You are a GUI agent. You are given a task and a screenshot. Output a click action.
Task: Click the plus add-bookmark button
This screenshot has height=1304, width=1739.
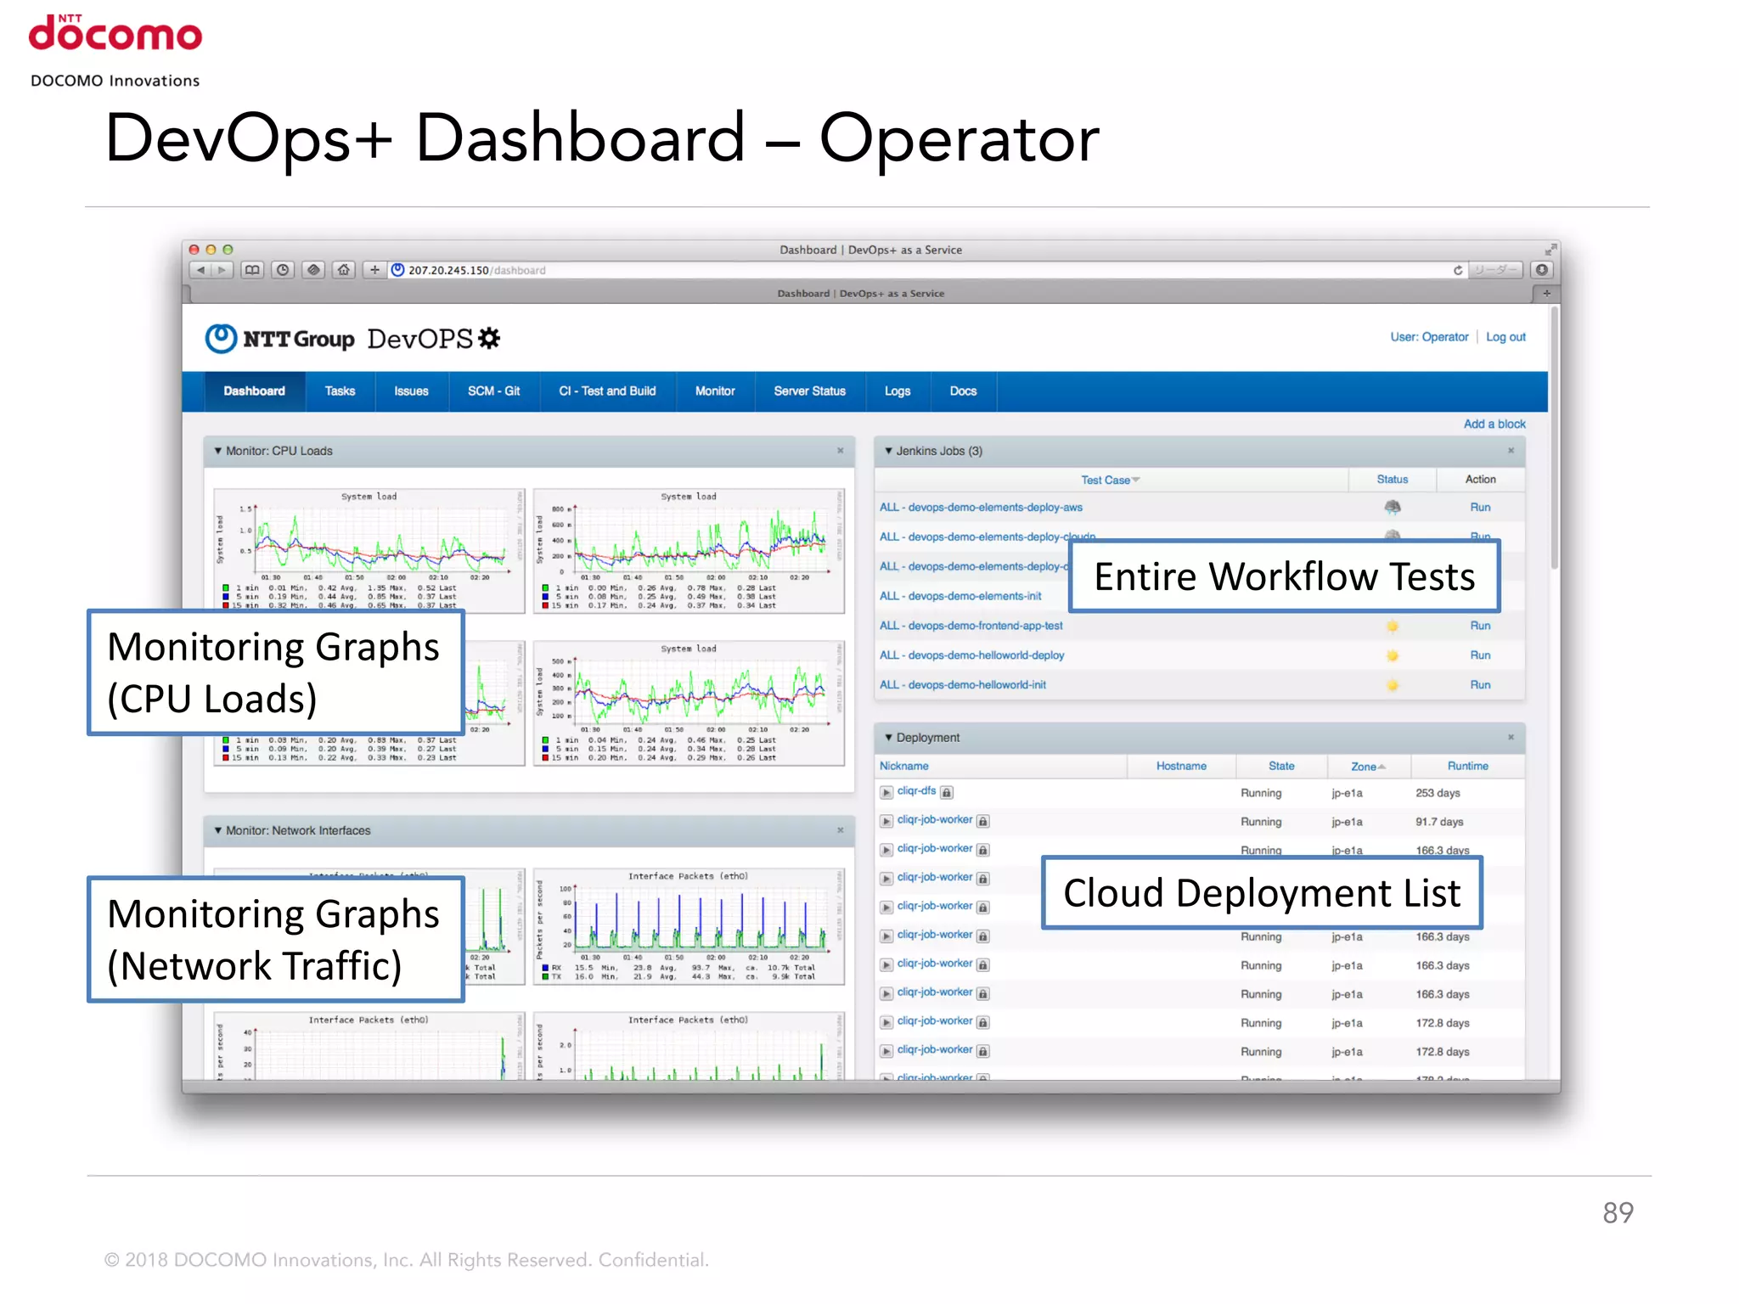point(374,270)
